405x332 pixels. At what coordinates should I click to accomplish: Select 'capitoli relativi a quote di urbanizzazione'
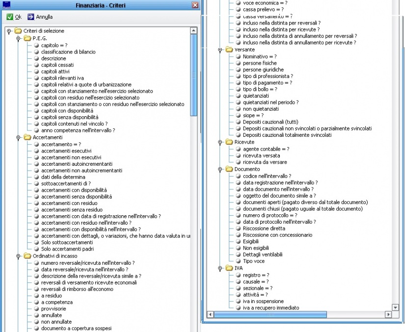tap(86, 85)
